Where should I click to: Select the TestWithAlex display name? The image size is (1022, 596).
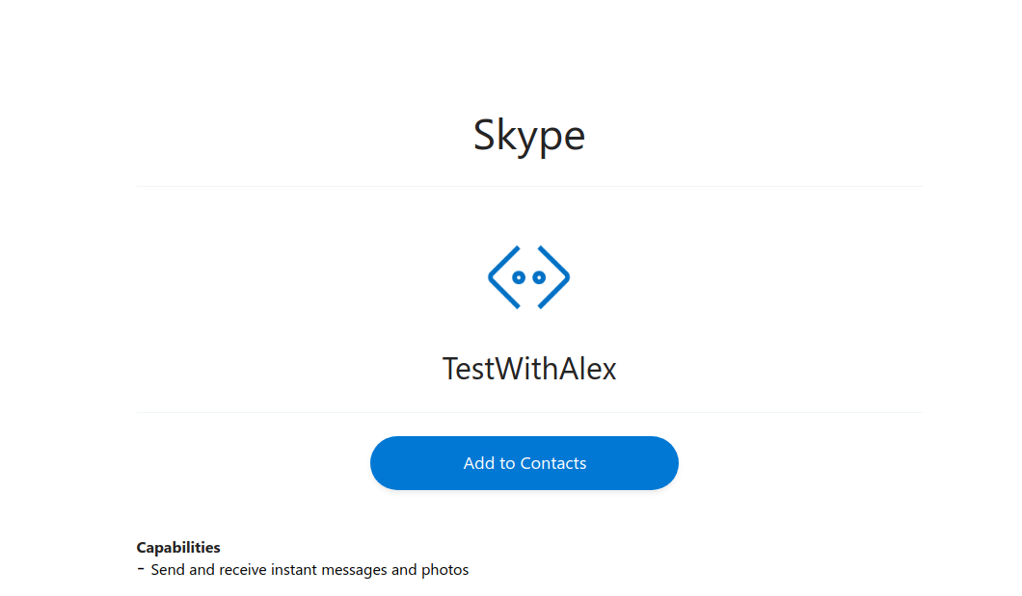click(528, 368)
